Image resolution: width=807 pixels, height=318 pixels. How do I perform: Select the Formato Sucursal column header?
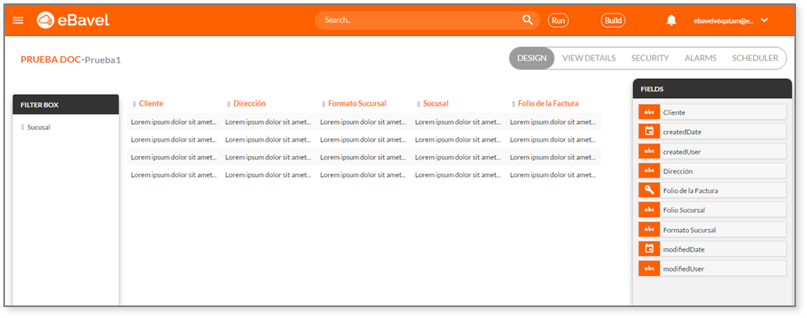point(357,103)
